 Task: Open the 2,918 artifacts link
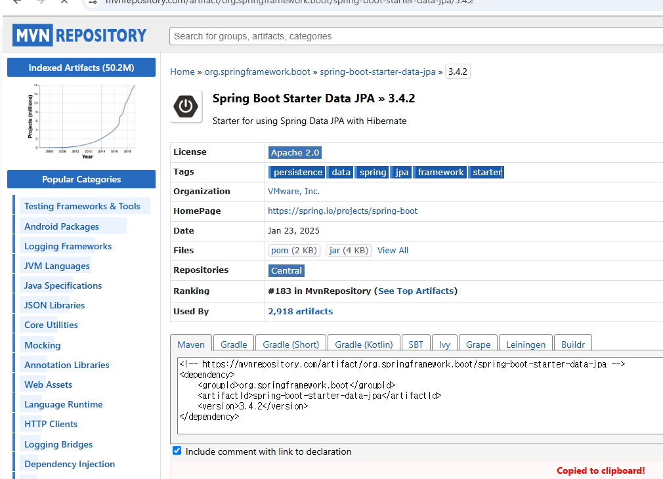(300, 311)
